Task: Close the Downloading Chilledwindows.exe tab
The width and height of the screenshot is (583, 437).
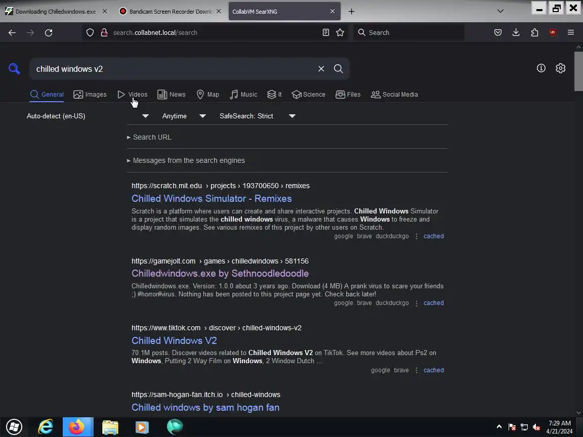Action: tap(105, 11)
